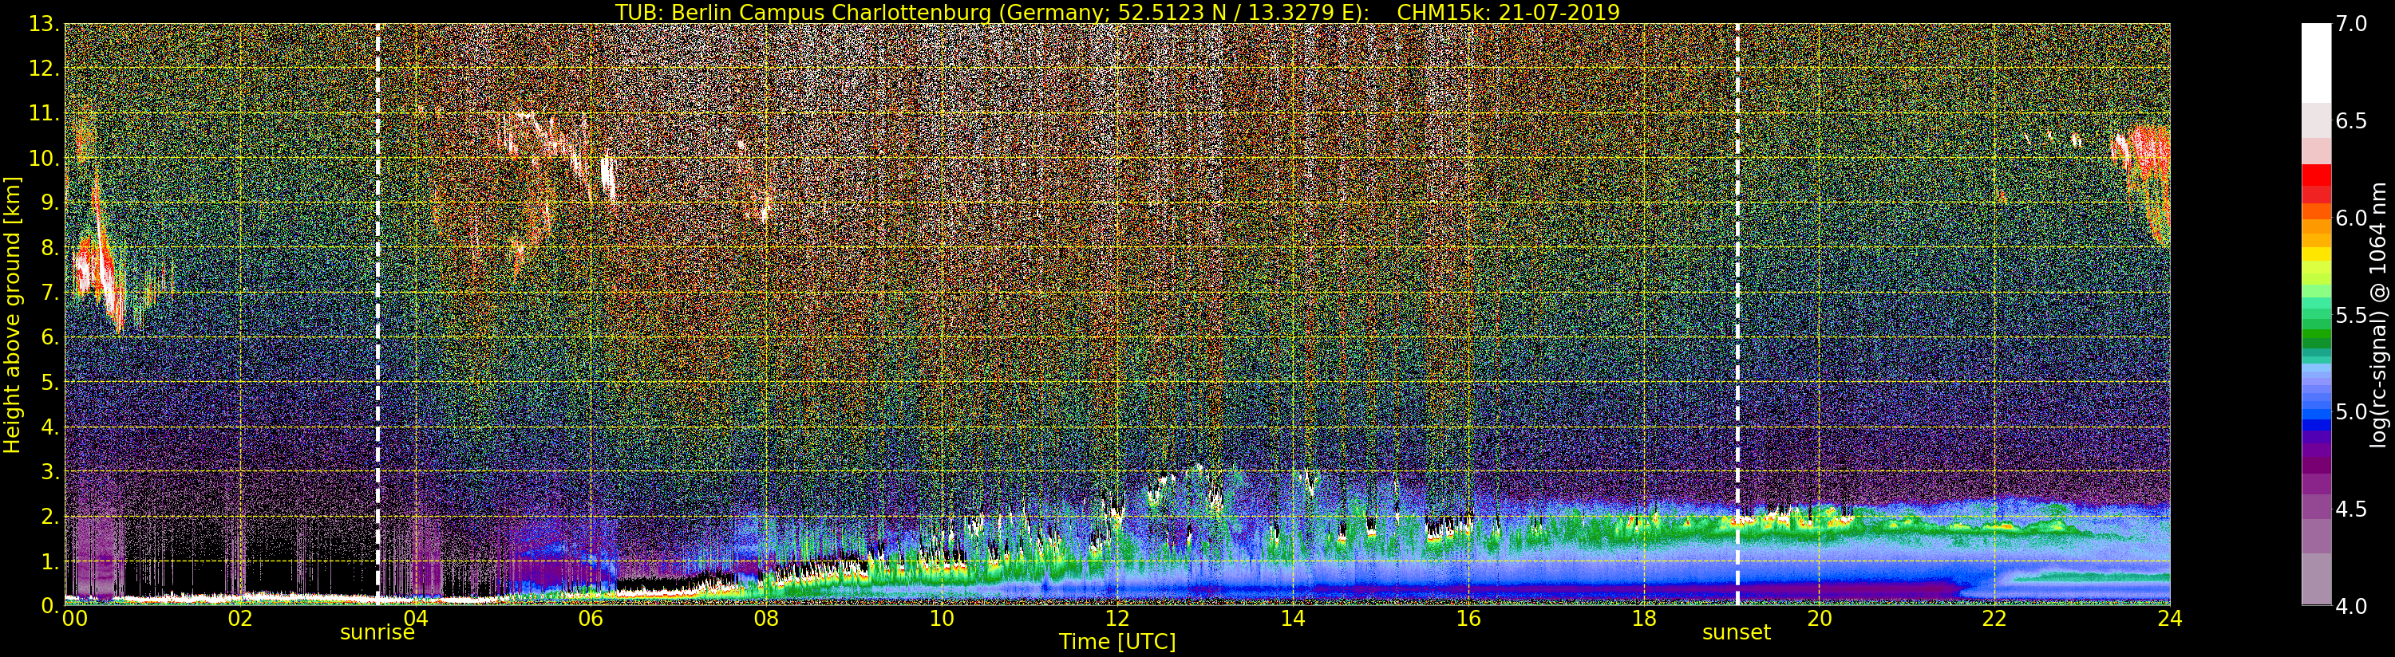
Task: Click the 18 tick on the time axis
Action: tap(1643, 619)
